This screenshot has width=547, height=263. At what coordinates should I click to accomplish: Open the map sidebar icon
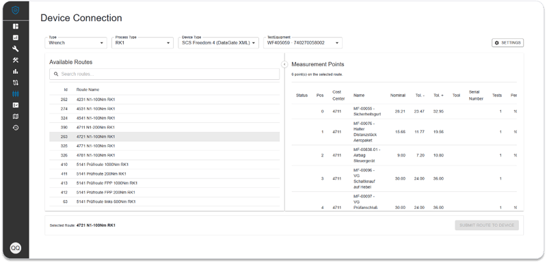click(x=15, y=116)
